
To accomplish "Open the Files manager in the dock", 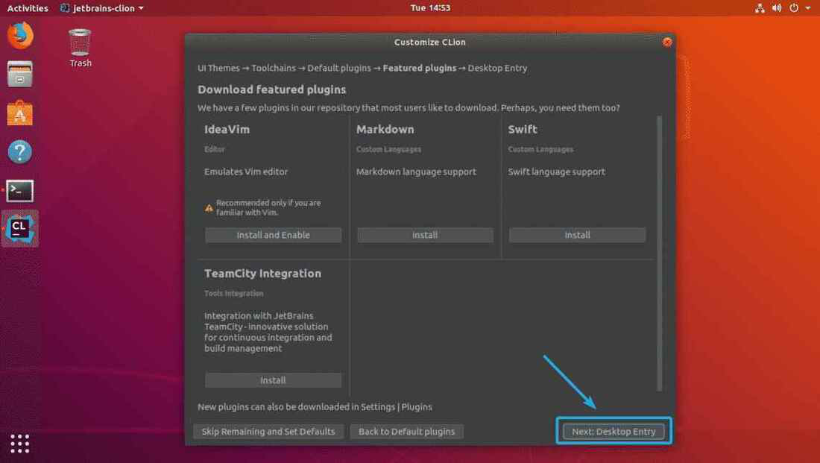I will click(x=20, y=75).
